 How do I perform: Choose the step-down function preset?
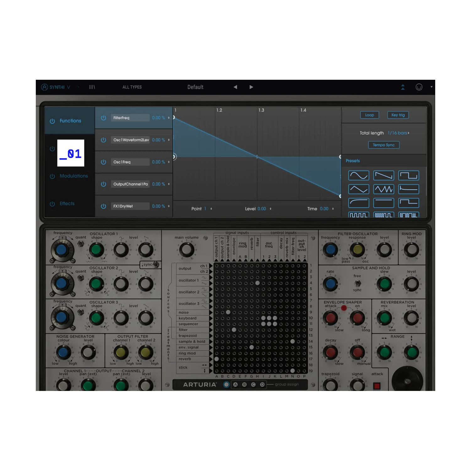pos(409,203)
